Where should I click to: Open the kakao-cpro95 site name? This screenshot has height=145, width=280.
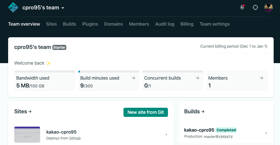[x=61, y=132]
